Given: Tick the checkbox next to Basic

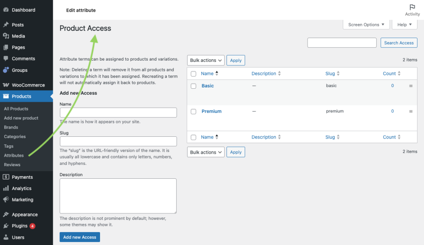Looking at the screenshot, I should pos(194,86).
